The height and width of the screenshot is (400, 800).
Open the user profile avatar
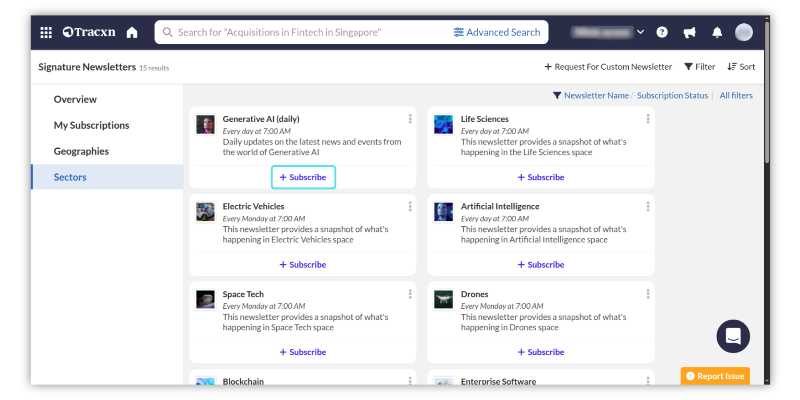(x=743, y=32)
